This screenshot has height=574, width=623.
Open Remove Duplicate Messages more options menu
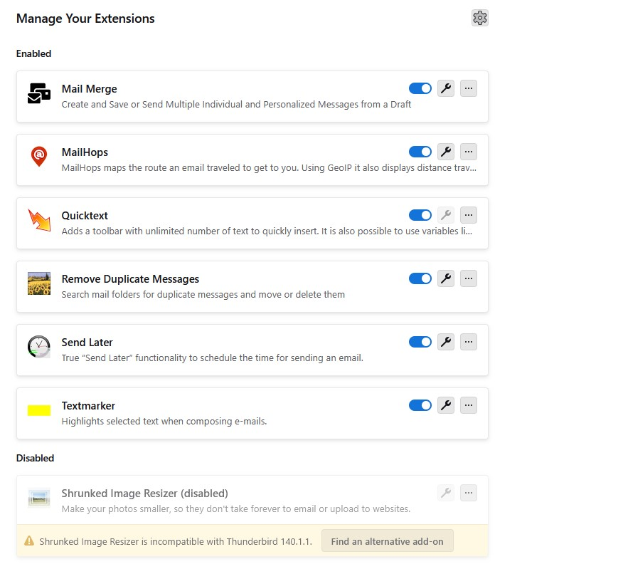(x=468, y=278)
